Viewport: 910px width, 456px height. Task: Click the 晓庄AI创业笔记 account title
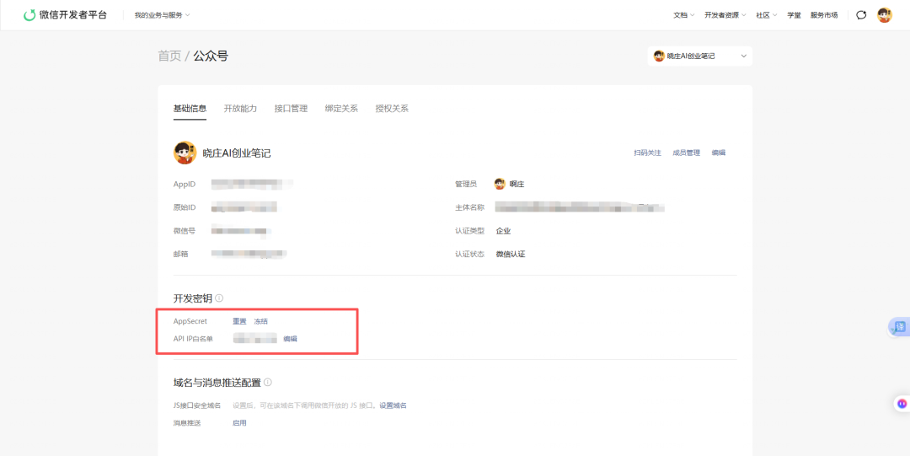click(x=237, y=153)
